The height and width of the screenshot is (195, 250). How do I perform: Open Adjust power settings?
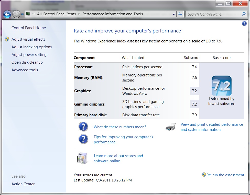[x=30, y=55]
